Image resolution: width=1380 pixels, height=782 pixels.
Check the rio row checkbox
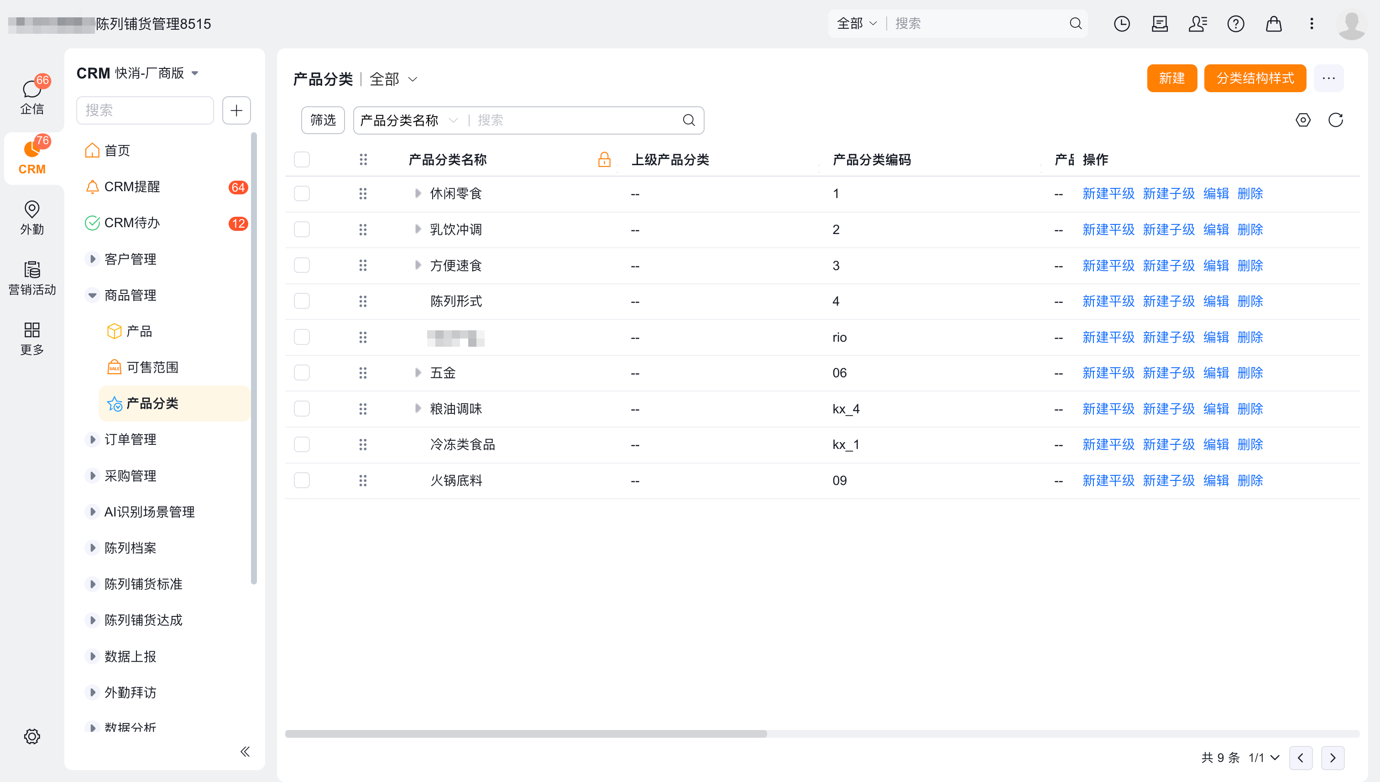coord(302,337)
